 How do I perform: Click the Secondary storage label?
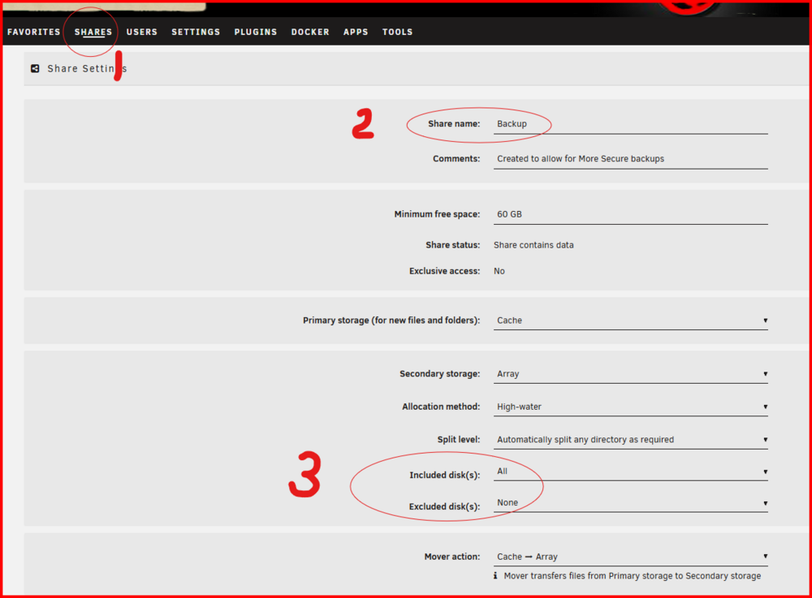click(439, 373)
